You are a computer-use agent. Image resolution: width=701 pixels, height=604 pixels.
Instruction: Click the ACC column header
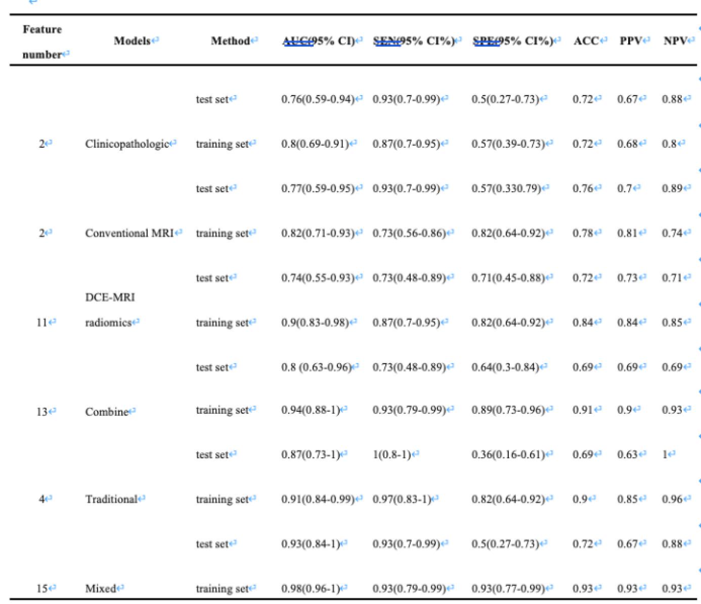point(586,41)
